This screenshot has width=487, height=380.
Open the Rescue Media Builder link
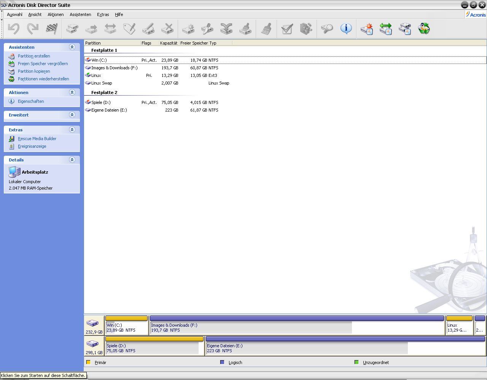click(37, 139)
